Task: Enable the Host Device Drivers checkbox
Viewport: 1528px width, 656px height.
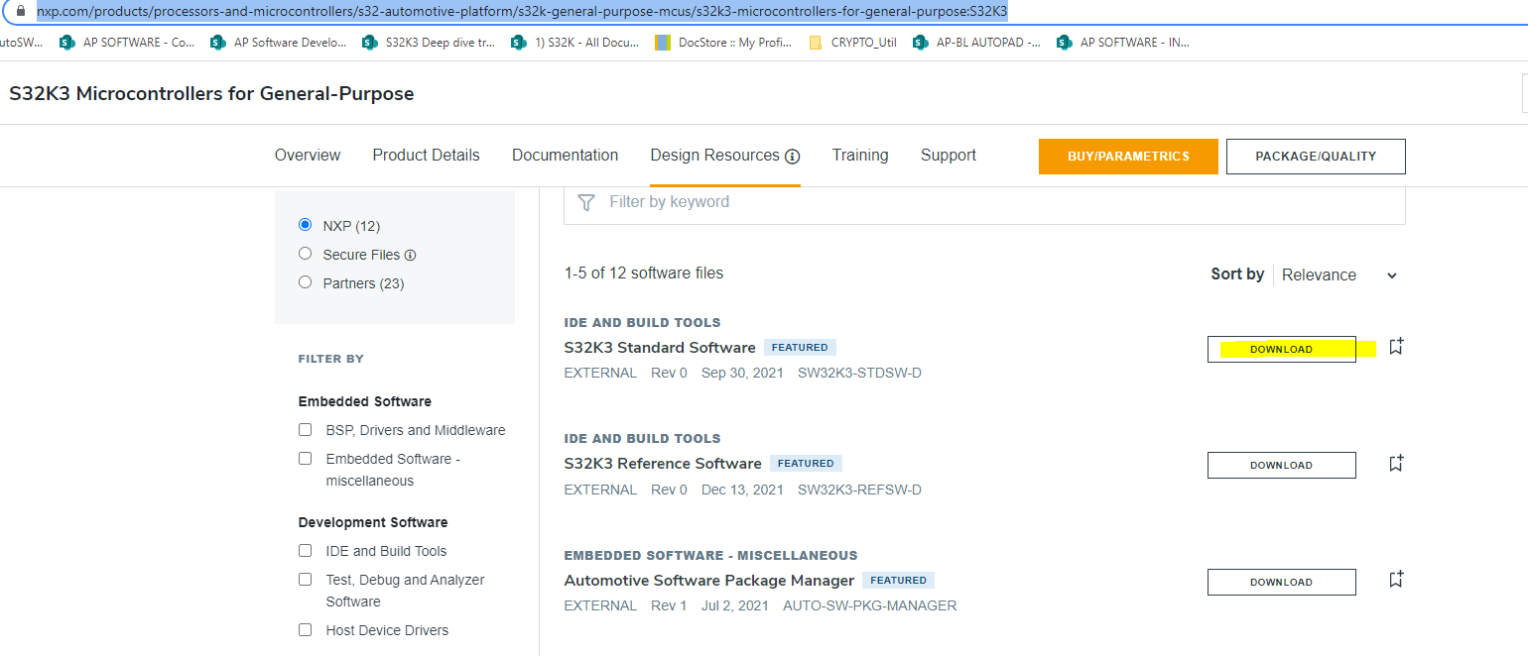Action: point(305,629)
